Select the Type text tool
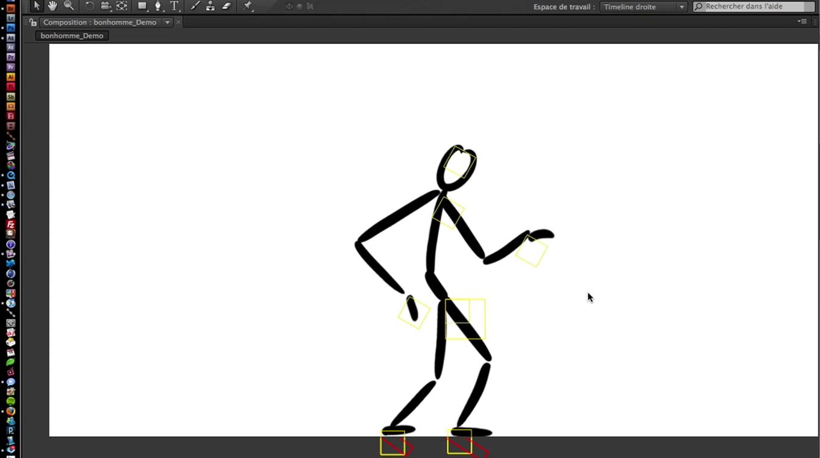The image size is (820, 458). coord(174,6)
